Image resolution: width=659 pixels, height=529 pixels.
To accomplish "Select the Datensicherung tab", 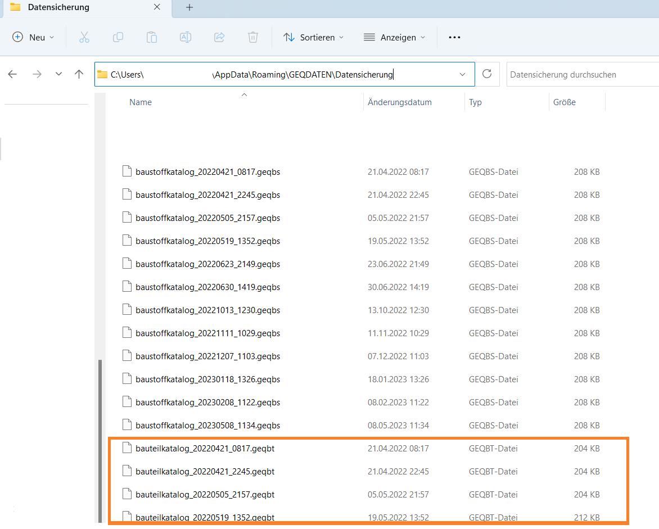I will click(87, 7).
